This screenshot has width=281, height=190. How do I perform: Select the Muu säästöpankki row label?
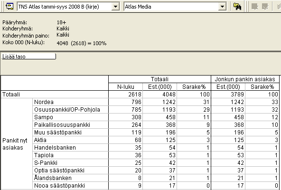(71, 133)
